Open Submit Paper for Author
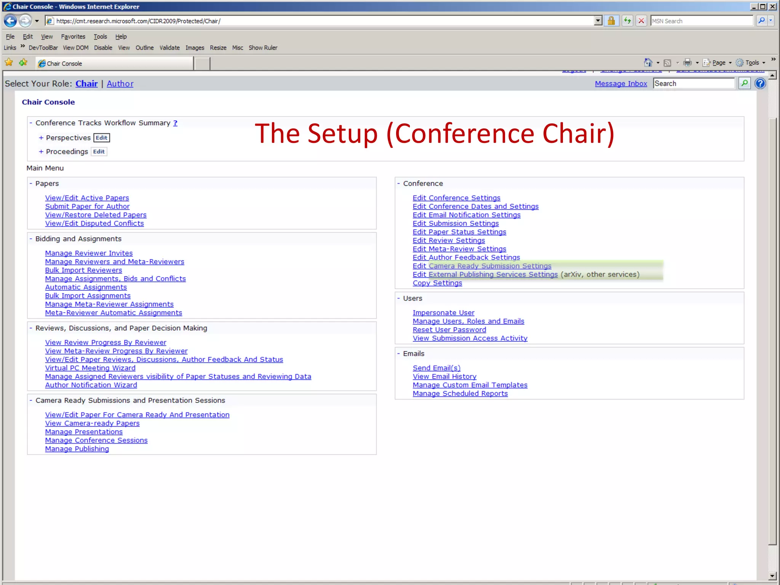This screenshot has width=780, height=585. tap(87, 206)
